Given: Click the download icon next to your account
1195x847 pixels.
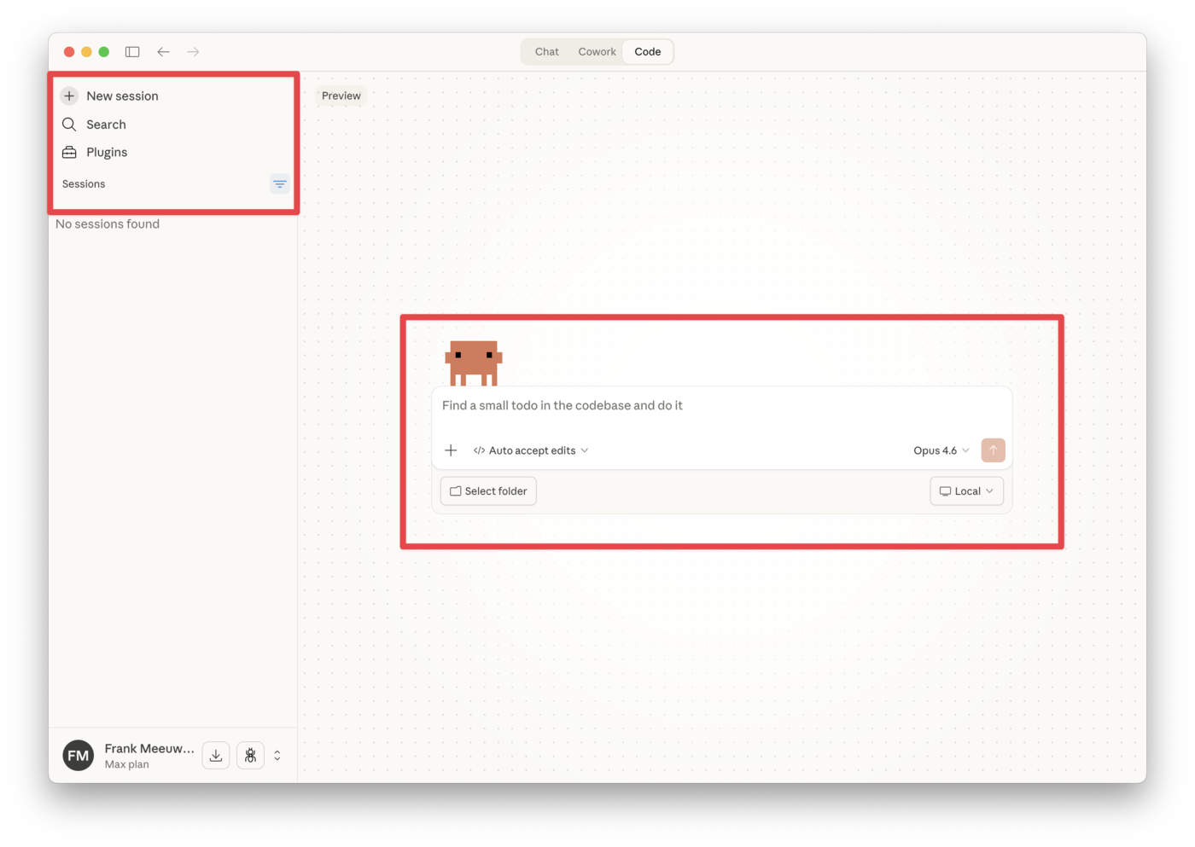Looking at the screenshot, I should [x=215, y=755].
